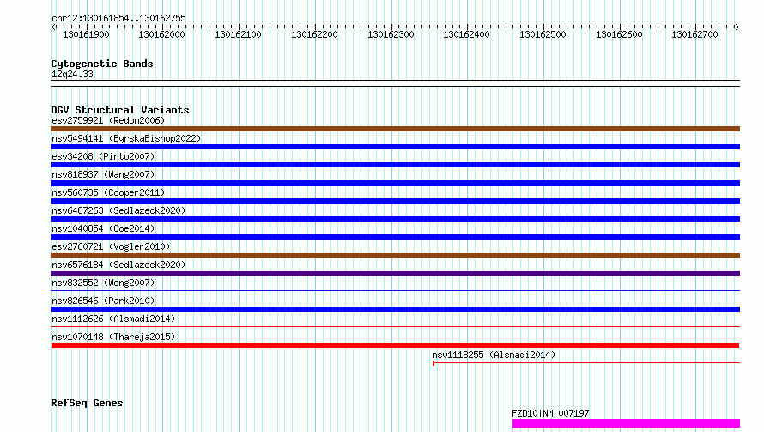The height and width of the screenshot is (432, 764).
Task: Click the blue nsv1040854 variant bar
Action: (395, 237)
